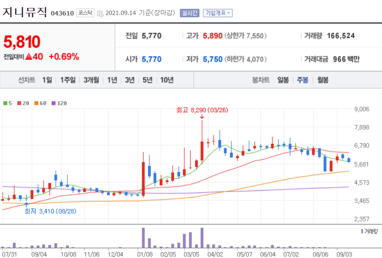Switch to the 일봉 daily candle view
Viewport: 382px width, 258px height.
(284, 80)
